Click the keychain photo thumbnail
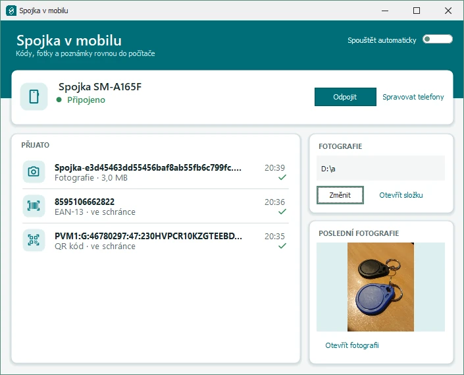 pos(380,287)
